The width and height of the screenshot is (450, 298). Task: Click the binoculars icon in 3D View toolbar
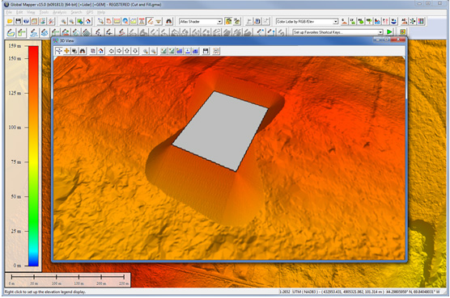83,51
